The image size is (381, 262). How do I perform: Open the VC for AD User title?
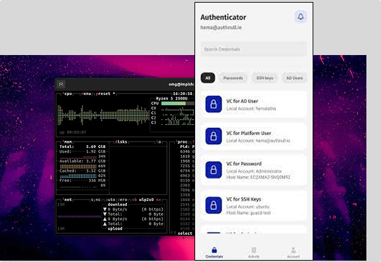coord(242,101)
